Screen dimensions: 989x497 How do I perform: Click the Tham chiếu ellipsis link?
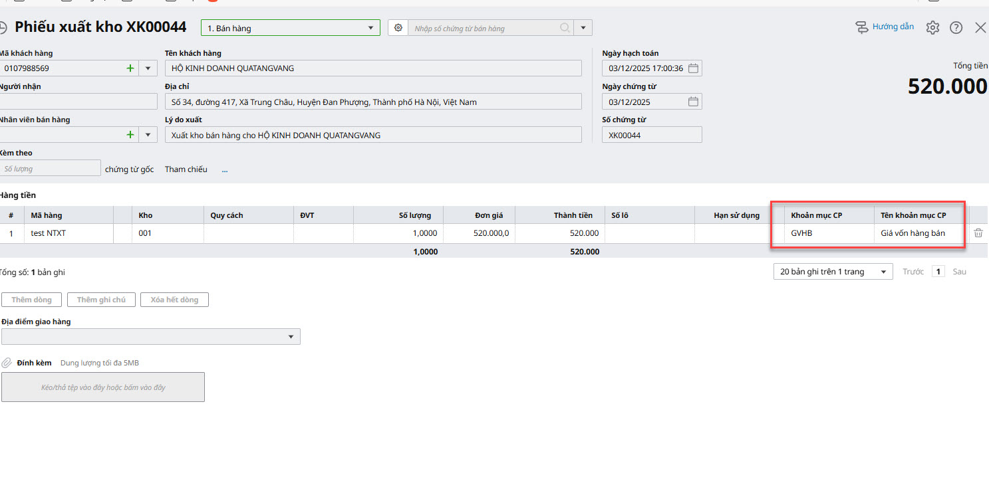(x=225, y=169)
